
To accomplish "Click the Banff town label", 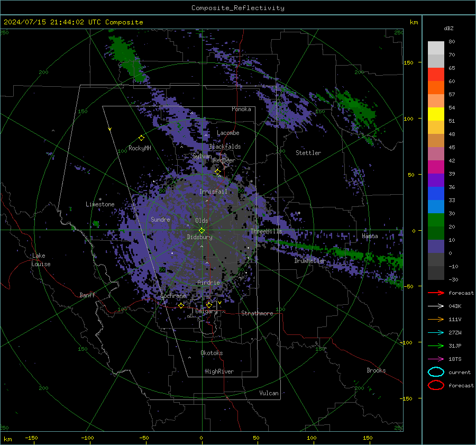I will 87,295.
